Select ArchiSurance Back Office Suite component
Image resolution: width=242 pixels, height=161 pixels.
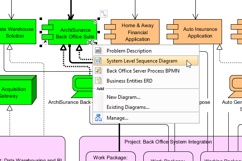[x=70, y=32]
